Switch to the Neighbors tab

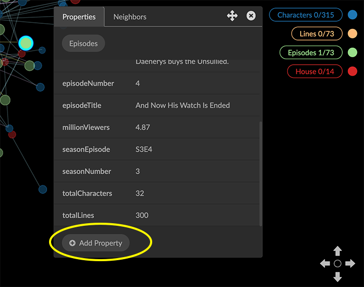pos(130,17)
